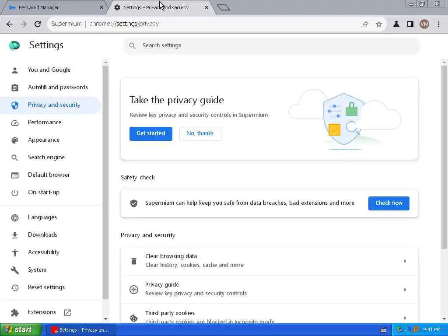448x336 pixels.
Task: Select the Settings – Privacy and security tab
Action: (161, 7)
